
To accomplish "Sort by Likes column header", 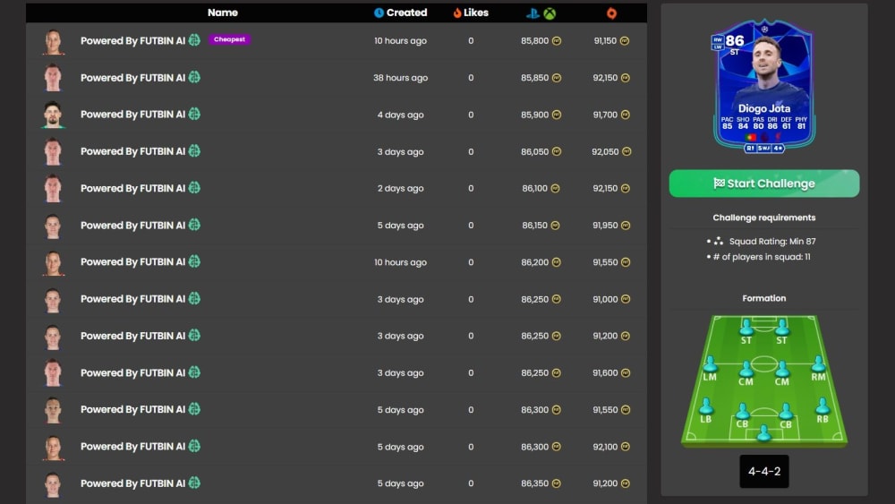I will (471, 13).
